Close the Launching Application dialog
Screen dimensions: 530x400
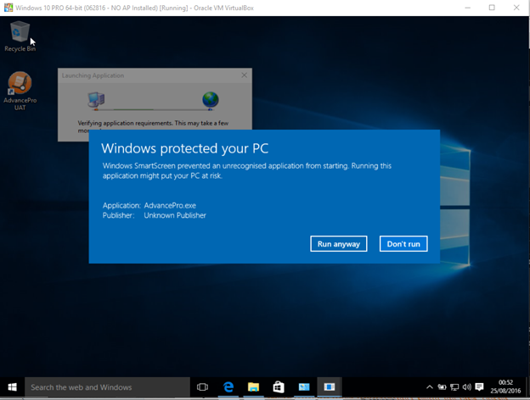click(x=245, y=75)
